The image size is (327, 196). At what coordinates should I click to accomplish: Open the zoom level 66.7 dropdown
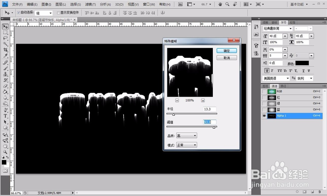pyautogui.click(x=210, y=4)
